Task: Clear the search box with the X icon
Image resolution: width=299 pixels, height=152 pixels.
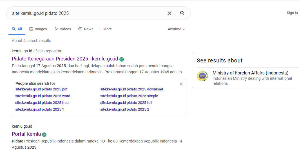Action: coord(169,13)
